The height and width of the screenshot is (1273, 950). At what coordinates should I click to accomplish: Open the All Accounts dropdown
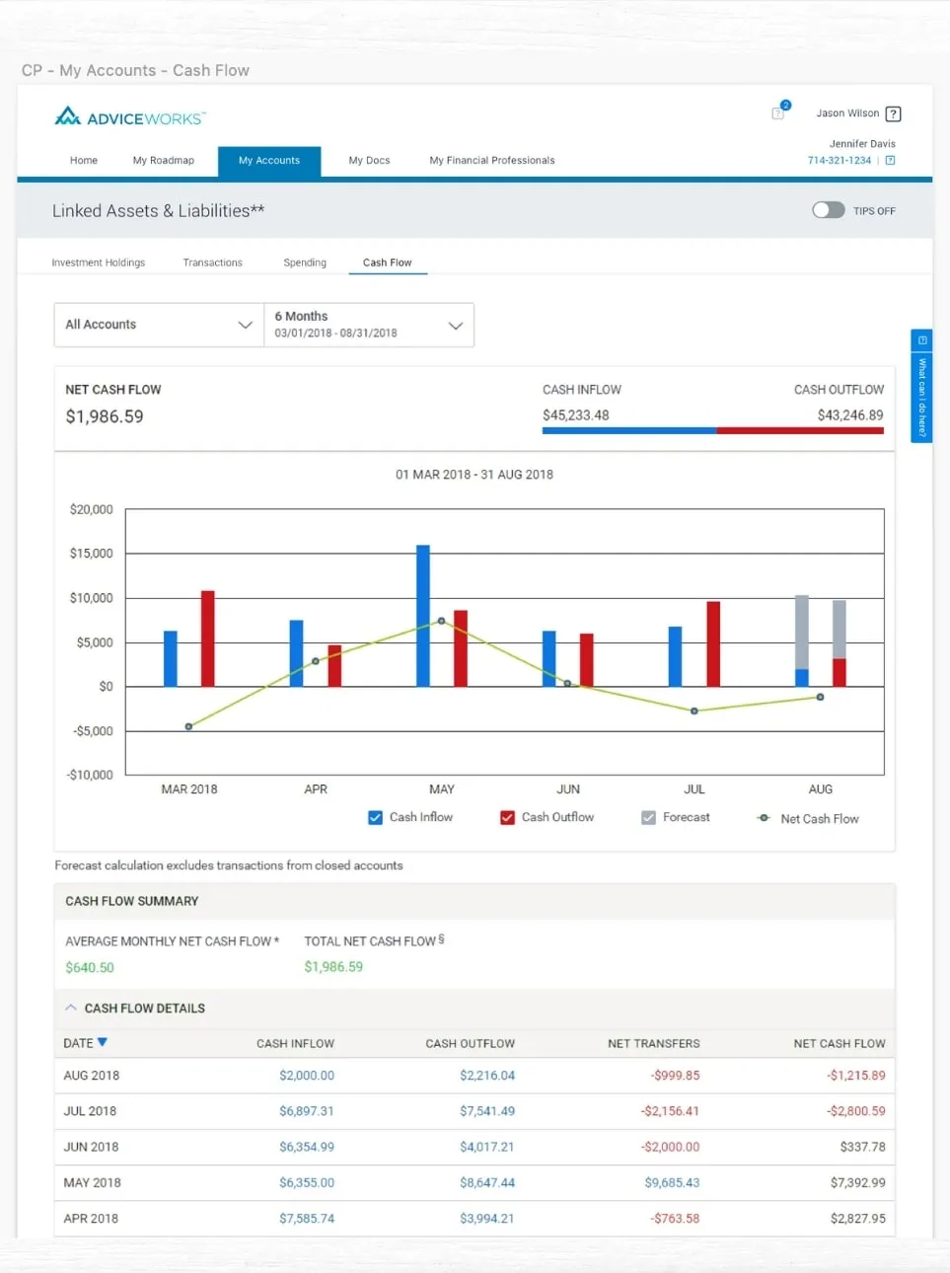tap(159, 325)
